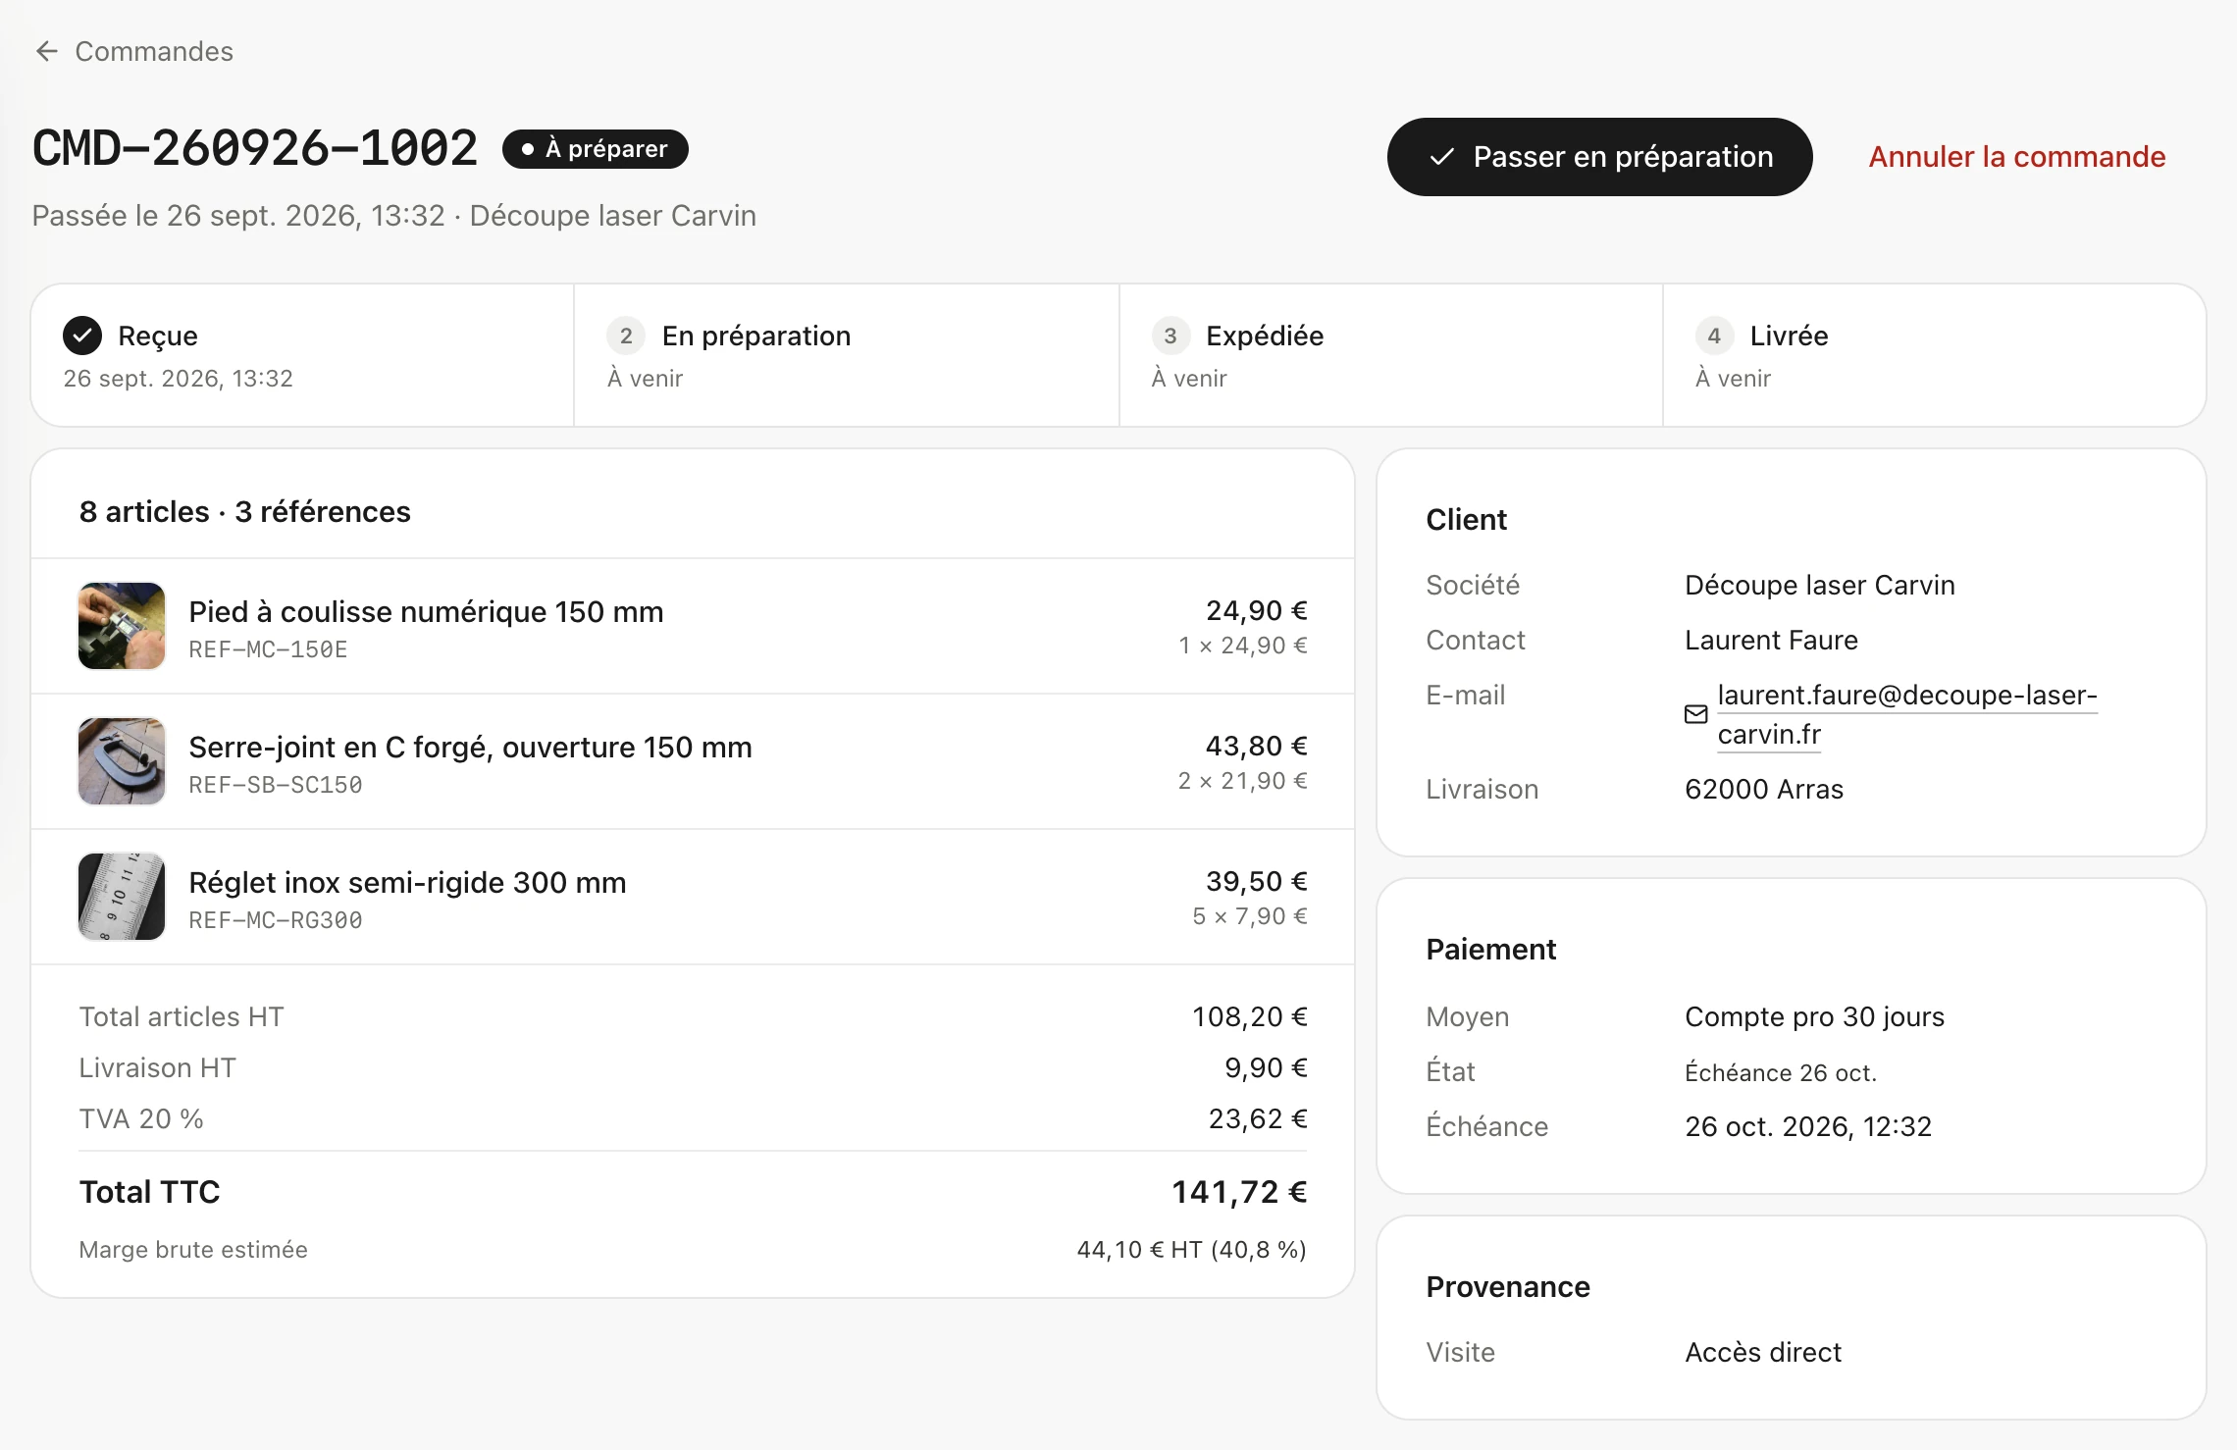This screenshot has height=1450, width=2237.
Task: Click step number 3 circle
Action: pos(1171,336)
